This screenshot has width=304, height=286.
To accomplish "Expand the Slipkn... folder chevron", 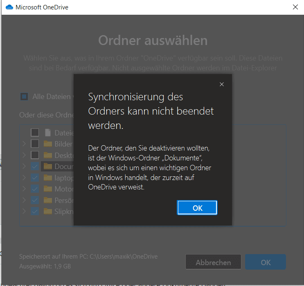I will point(24,212).
